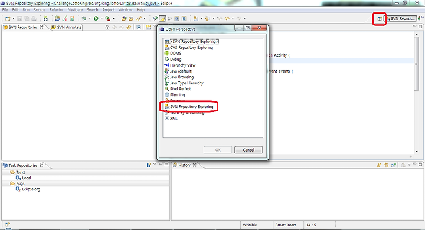Open the Edit menu
Image resolution: width=425 pixels, height=230 pixels.
(15, 10)
